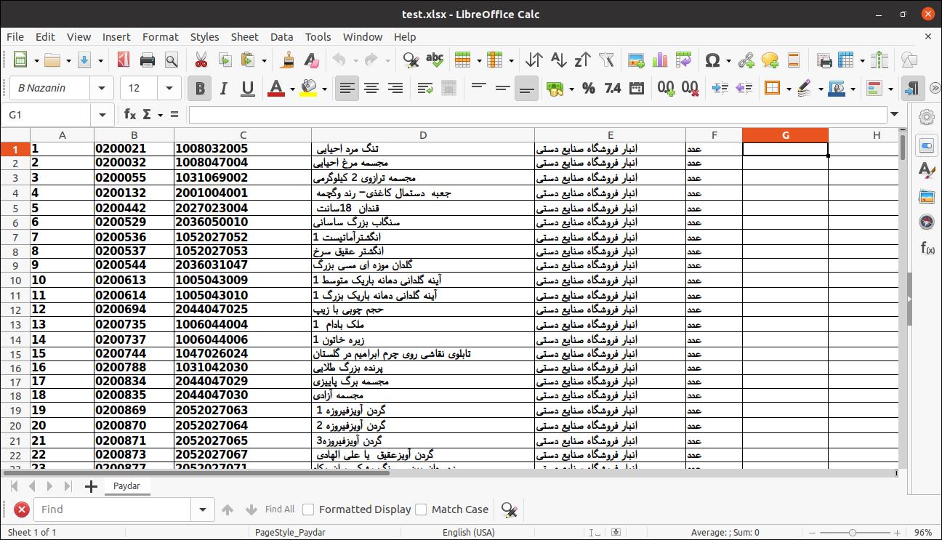Open the Format menu
The height and width of the screenshot is (540, 942).
click(x=160, y=36)
